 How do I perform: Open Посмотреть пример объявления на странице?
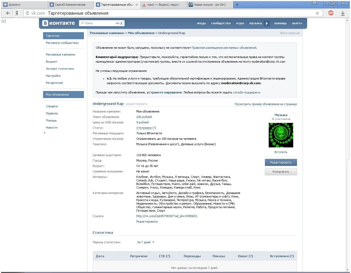266,104
